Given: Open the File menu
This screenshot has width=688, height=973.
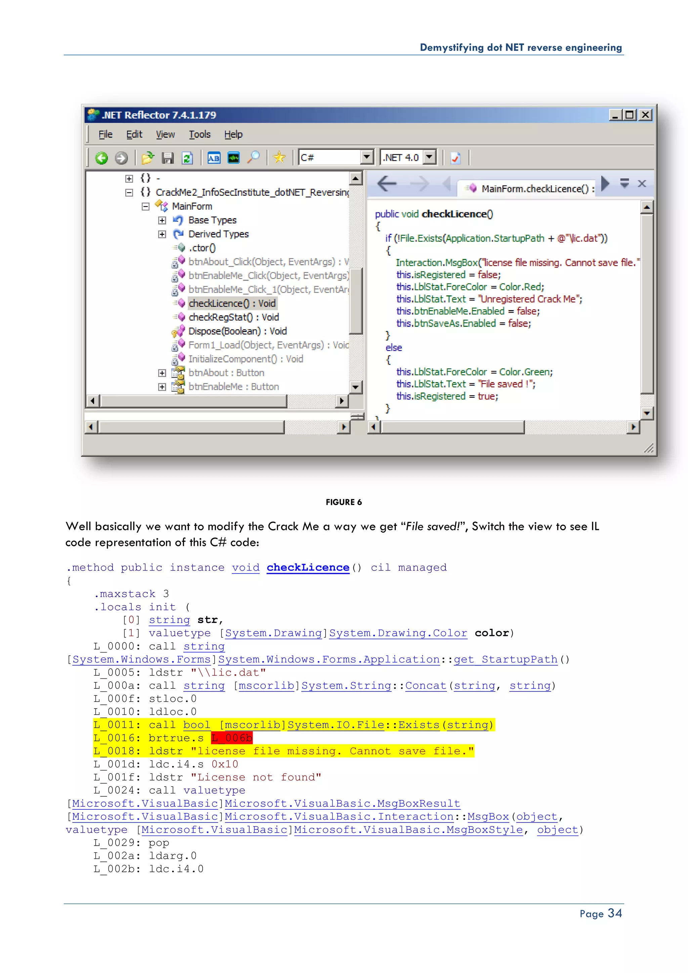Looking at the screenshot, I should 105,134.
